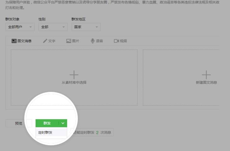This screenshot has width=230, height=151.
Task: Click the plus icon above 新建图文消息
Action: click(206, 75)
